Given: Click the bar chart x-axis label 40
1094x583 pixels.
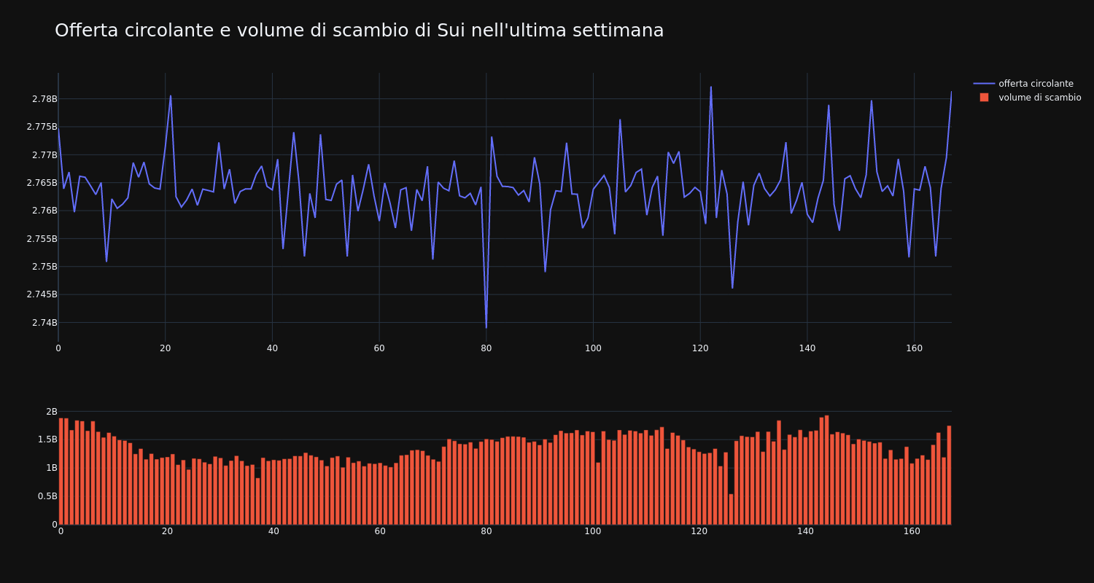Looking at the screenshot, I should pos(273,531).
